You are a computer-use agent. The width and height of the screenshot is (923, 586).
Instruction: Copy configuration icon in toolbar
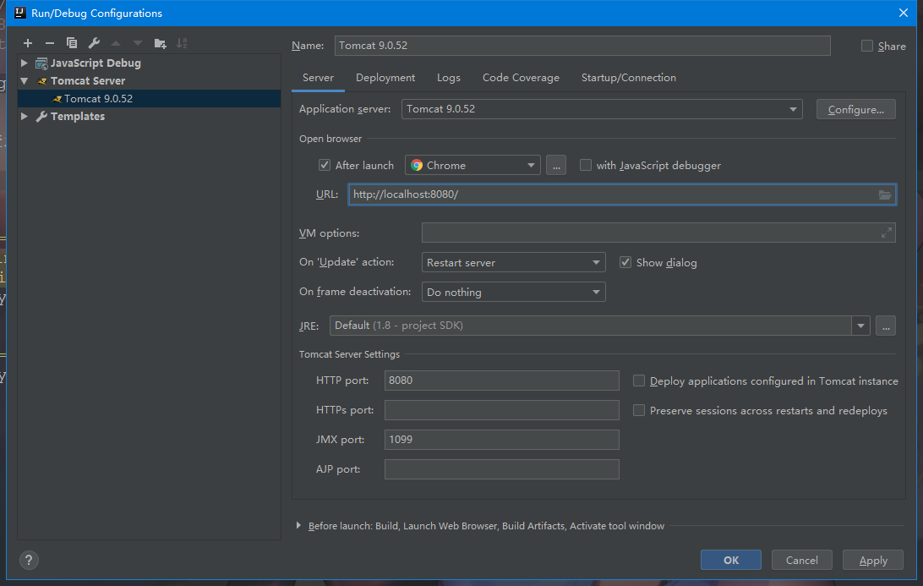pos(72,43)
